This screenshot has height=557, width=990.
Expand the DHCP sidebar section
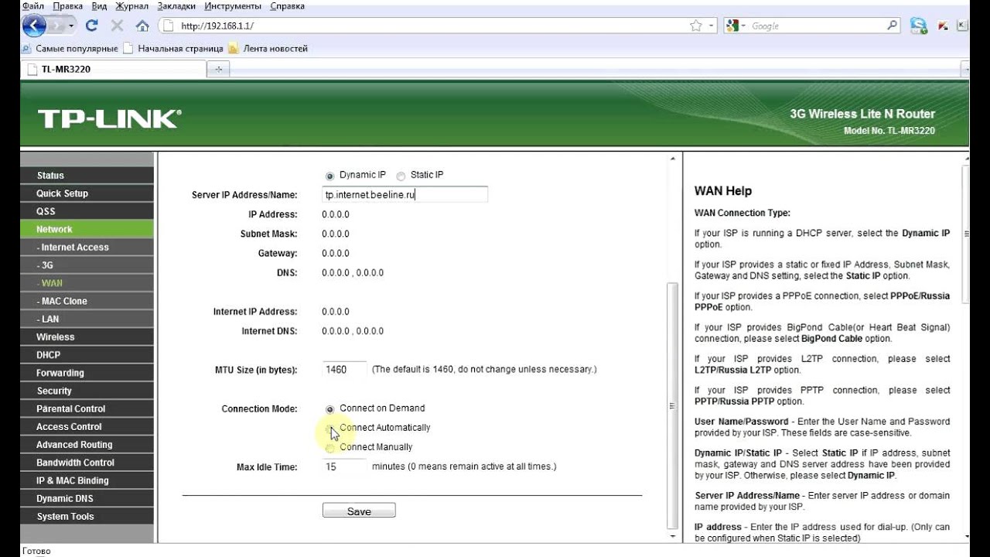point(87,355)
